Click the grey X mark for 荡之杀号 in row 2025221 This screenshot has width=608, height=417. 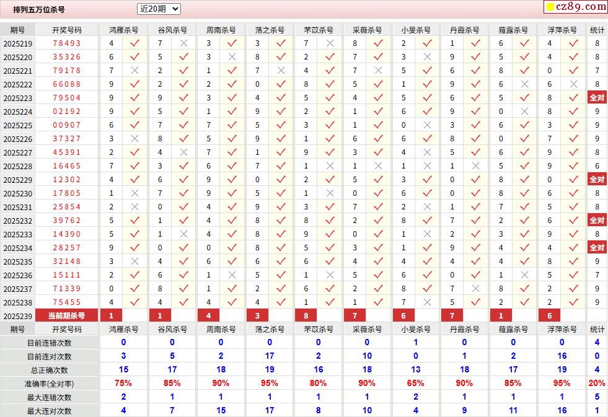tap(281, 71)
